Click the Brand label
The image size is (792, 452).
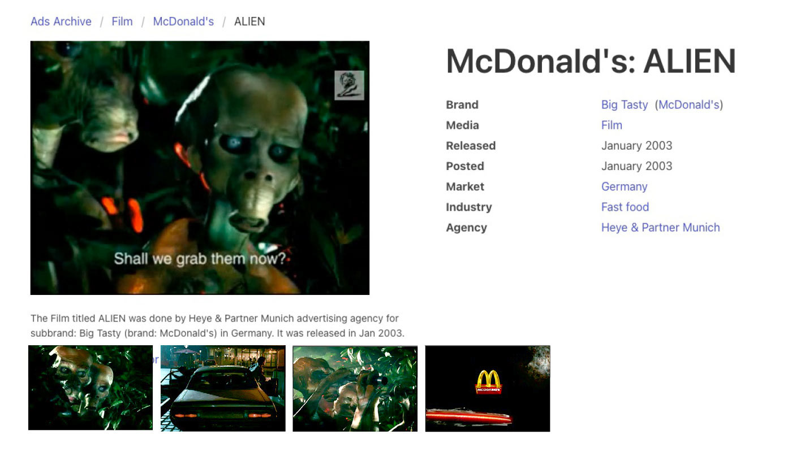tap(462, 105)
